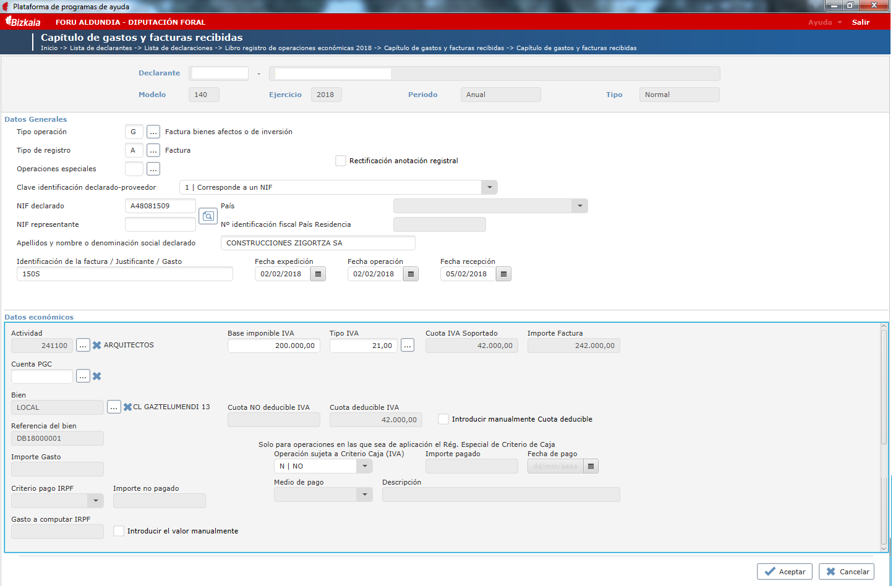Click the Identificación de la factura field
The image size is (893, 586).
coord(125,274)
